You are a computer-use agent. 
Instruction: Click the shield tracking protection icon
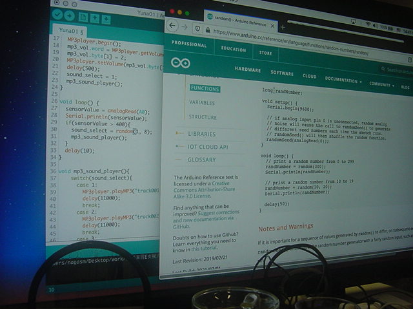point(197,28)
